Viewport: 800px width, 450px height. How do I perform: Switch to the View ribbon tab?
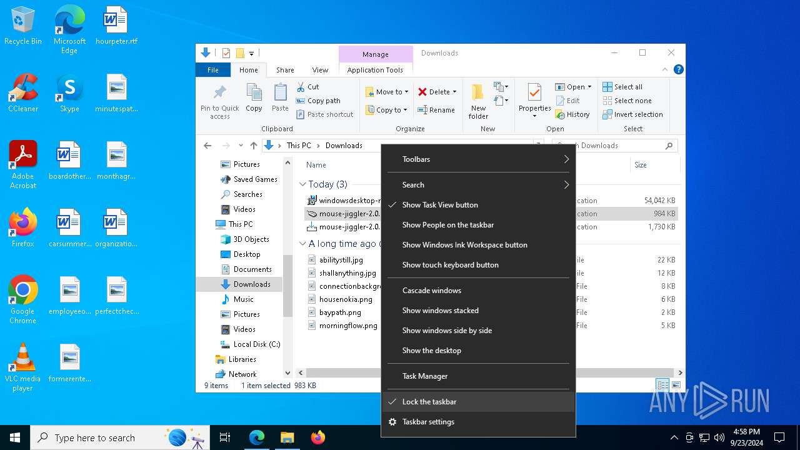(x=320, y=70)
